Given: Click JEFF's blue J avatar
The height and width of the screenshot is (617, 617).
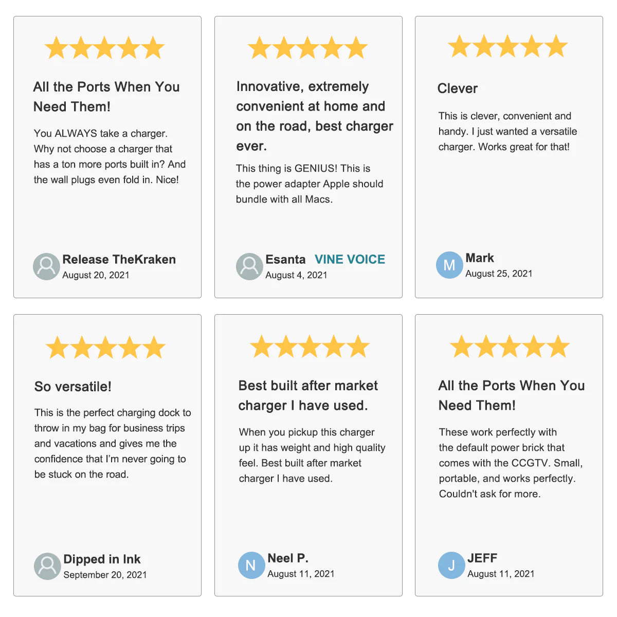Looking at the screenshot, I should click(x=451, y=565).
